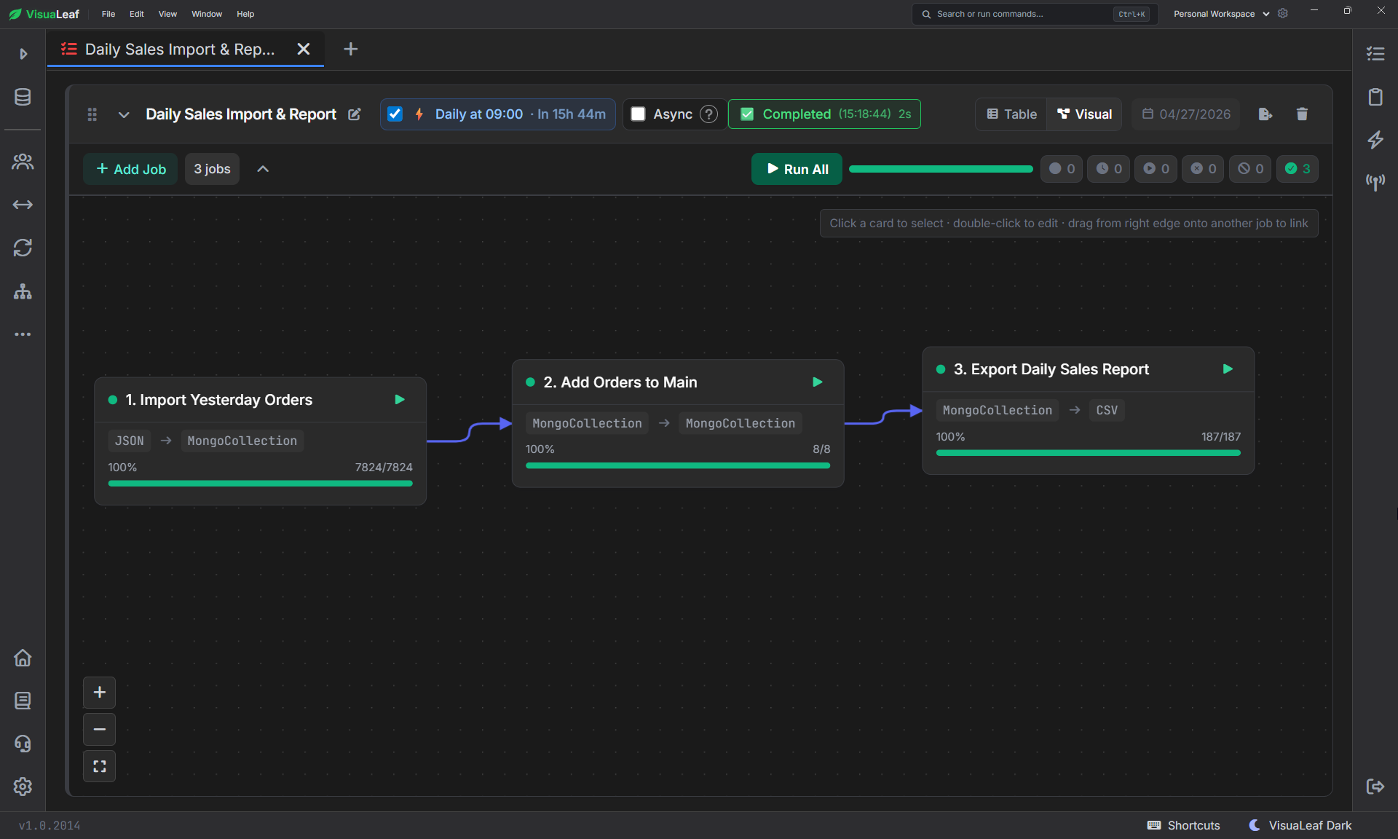Open the left-right transfer arrows icon

point(23,205)
